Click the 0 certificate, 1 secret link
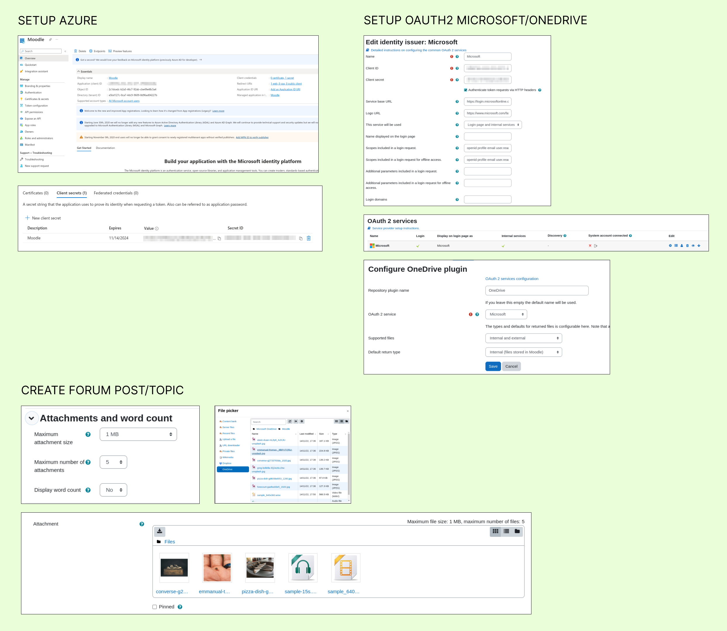The image size is (727, 631). pyautogui.click(x=282, y=78)
